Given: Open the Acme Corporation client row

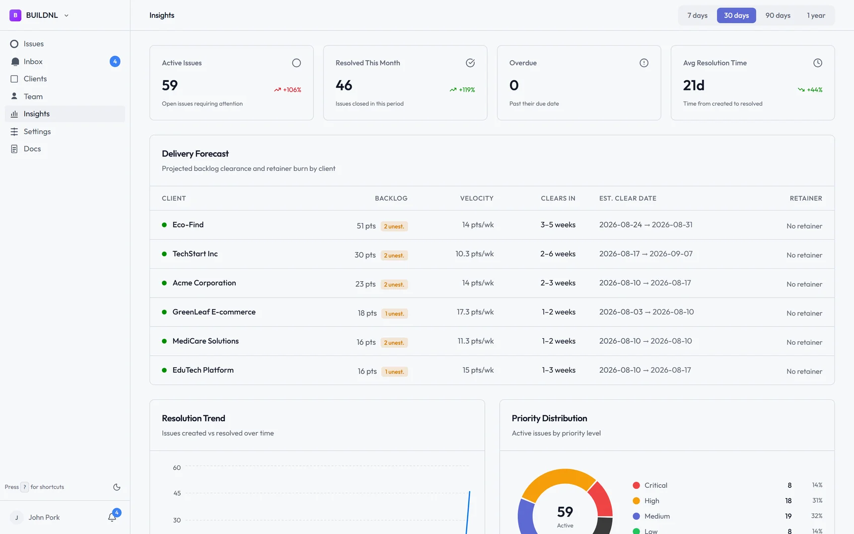Looking at the screenshot, I should click(x=492, y=283).
